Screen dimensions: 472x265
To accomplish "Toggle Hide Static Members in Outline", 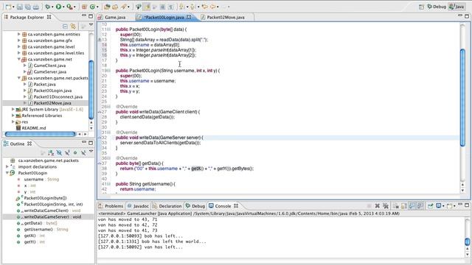I will click(67, 153).
